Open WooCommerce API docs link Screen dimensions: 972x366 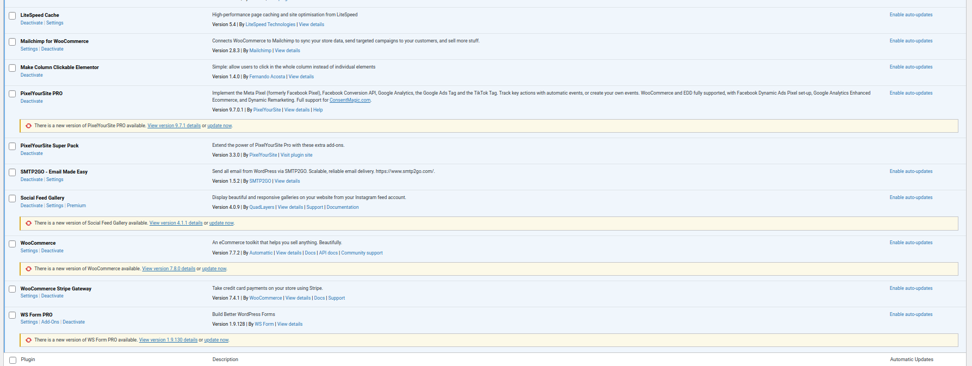[x=328, y=253]
